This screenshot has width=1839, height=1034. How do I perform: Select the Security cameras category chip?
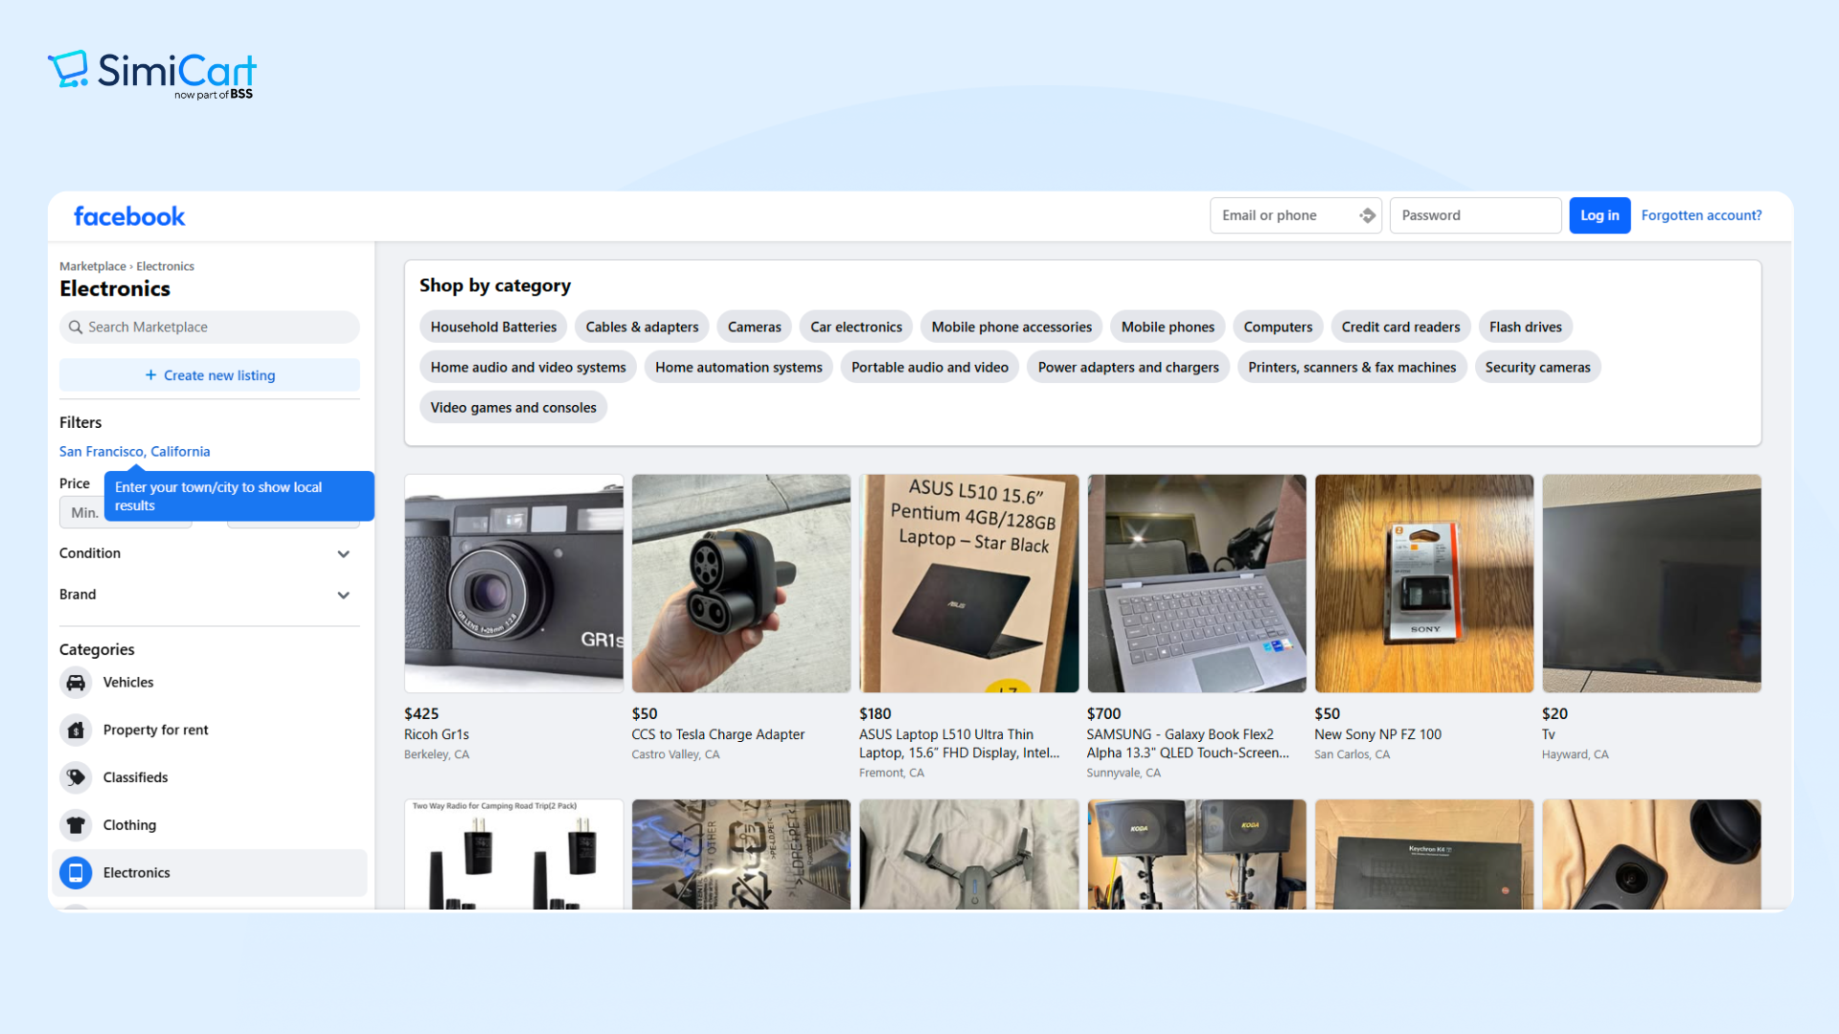click(1537, 368)
